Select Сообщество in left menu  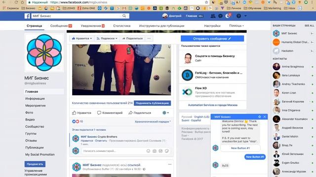click(x=35, y=127)
